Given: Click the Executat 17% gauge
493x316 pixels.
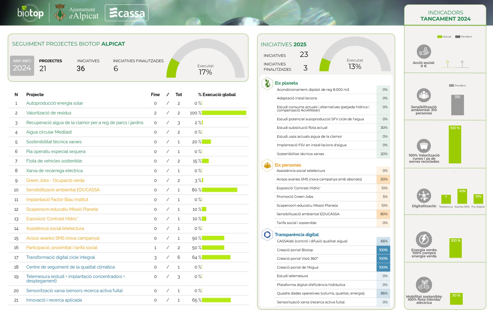Looking at the screenshot, I should (x=205, y=59).
